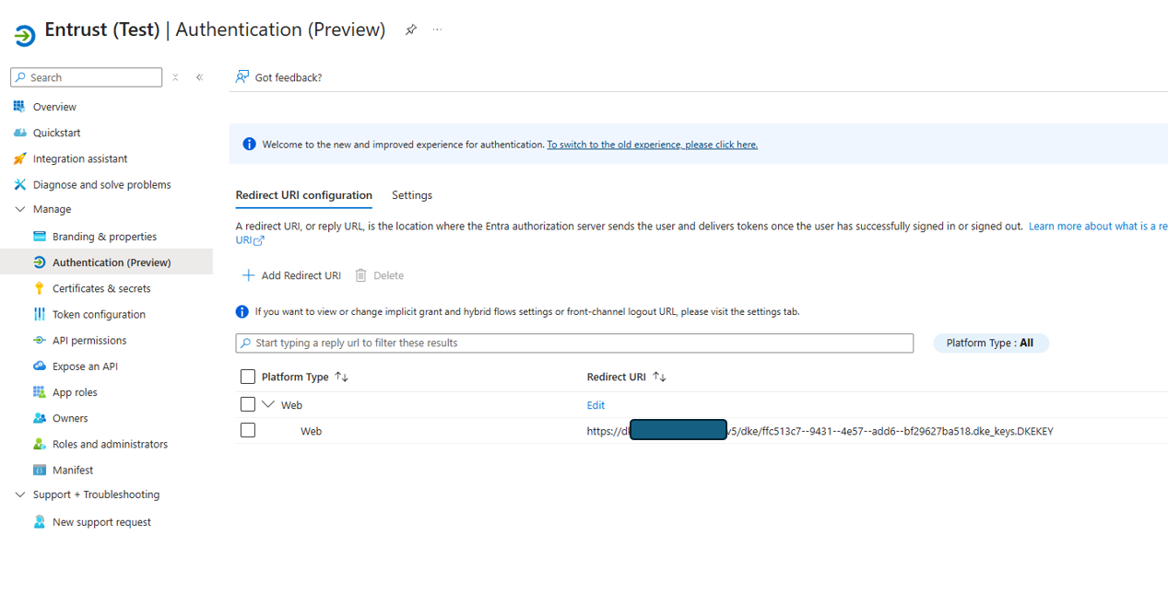Click the Certificates & secrets key icon
Screen dimensions: 1168x593
(40, 288)
